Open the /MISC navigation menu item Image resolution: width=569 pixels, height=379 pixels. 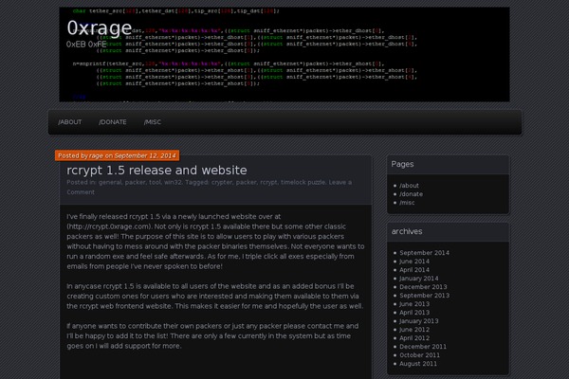pos(153,122)
